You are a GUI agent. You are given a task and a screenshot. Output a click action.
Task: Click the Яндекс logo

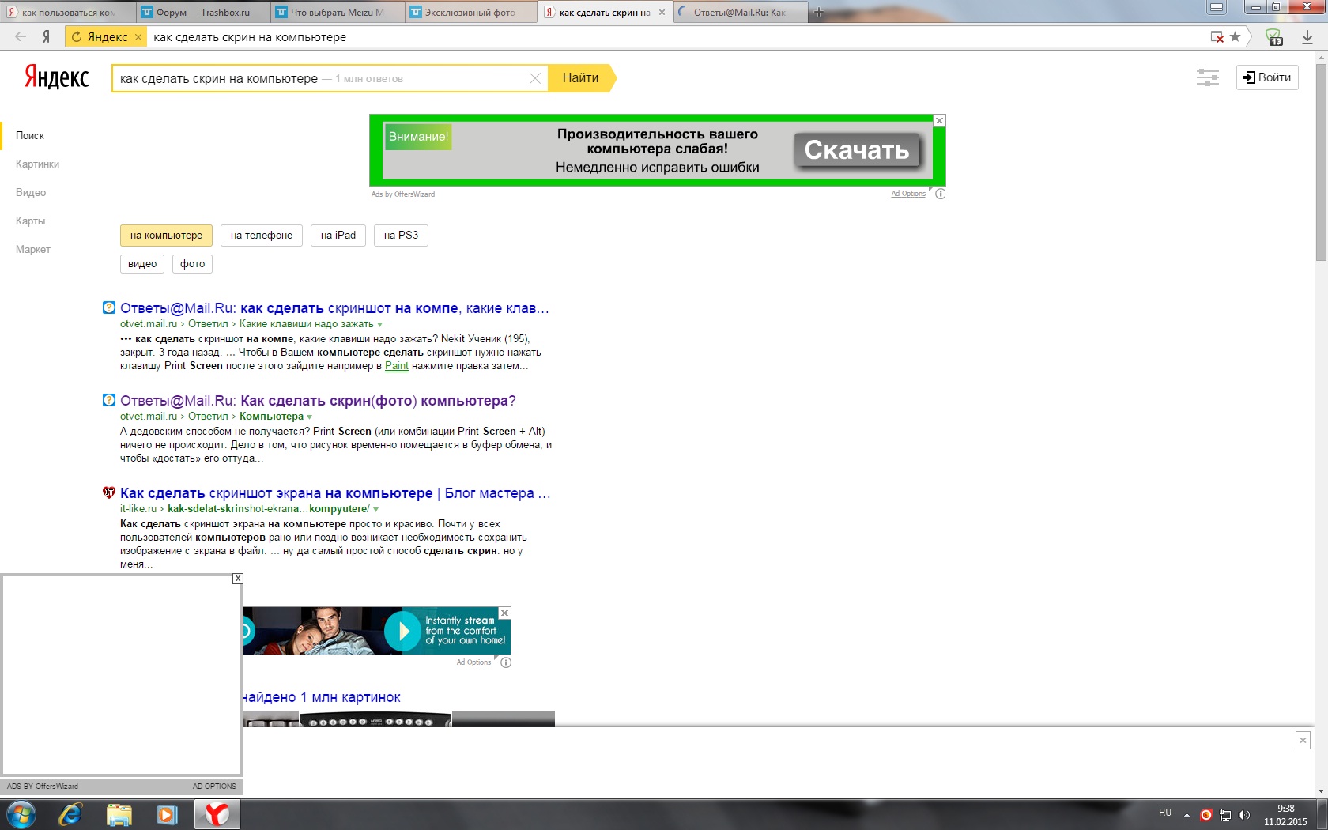57,77
